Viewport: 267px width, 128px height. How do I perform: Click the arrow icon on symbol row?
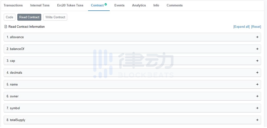(257, 108)
